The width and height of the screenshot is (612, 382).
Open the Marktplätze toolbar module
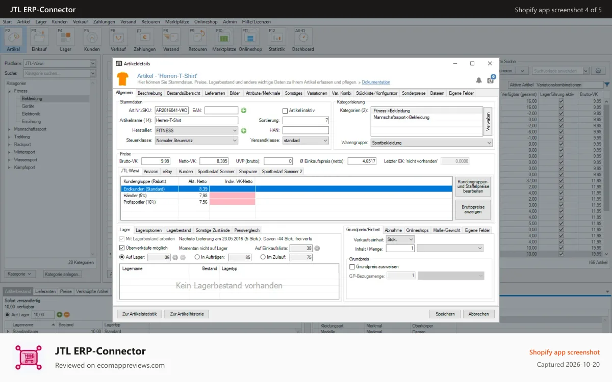click(224, 40)
